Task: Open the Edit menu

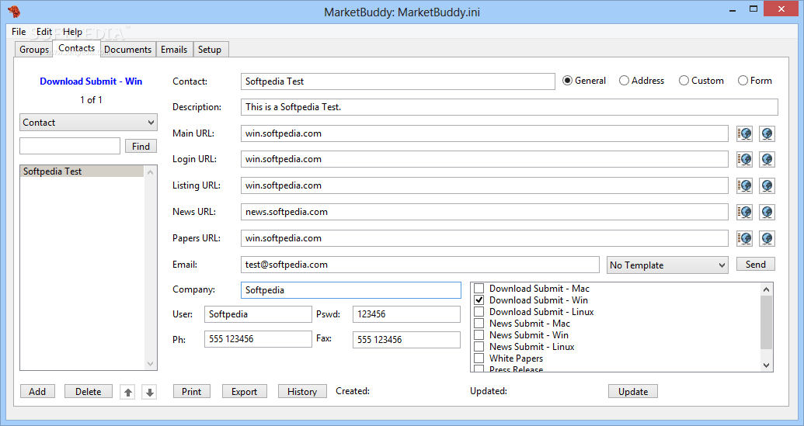Action: 44,32
